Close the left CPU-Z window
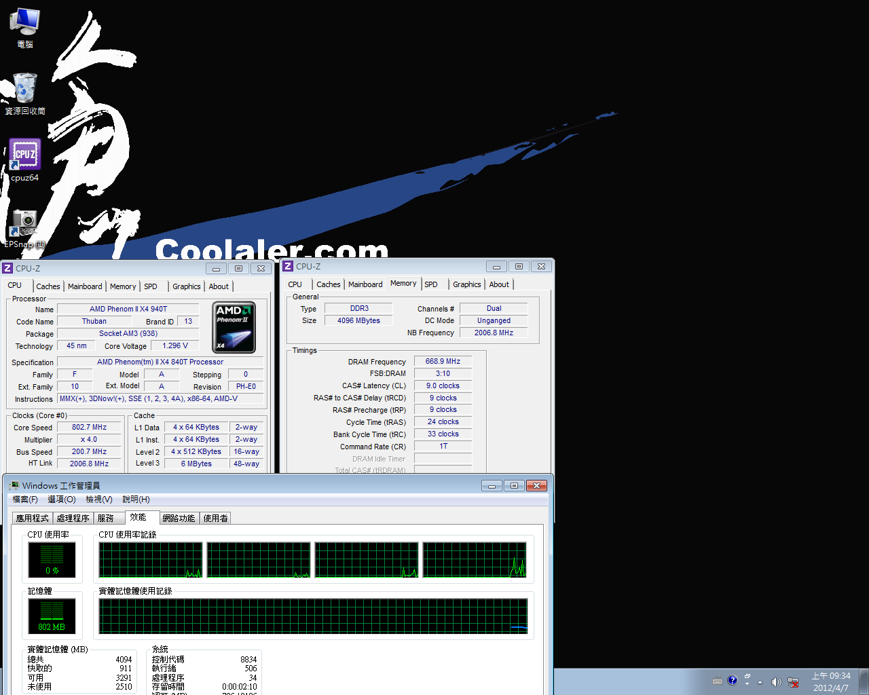 coord(261,269)
